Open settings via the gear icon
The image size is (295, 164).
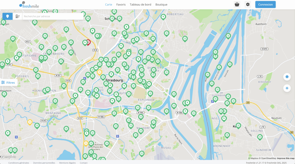tap(248, 4)
